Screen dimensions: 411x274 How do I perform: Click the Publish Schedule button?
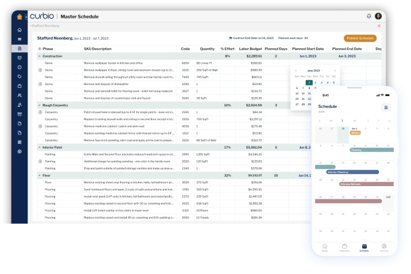tap(360, 38)
